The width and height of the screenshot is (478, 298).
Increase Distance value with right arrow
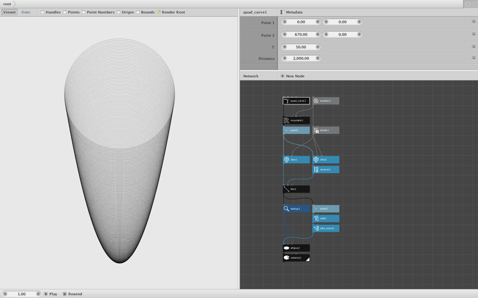[x=318, y=58]
